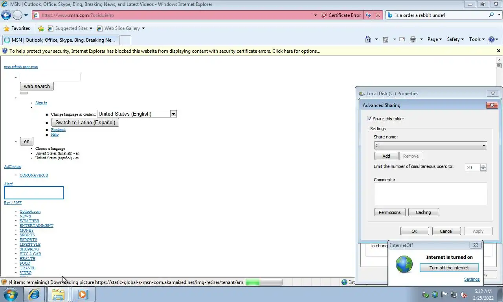The height and width of the screenshot is (302, 503).
Task: Open share Permissions button
Action: pyautogui.click(x=389, y=212)
